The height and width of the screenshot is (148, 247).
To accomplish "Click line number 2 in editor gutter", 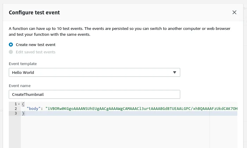I will click(x=16, y=109).
